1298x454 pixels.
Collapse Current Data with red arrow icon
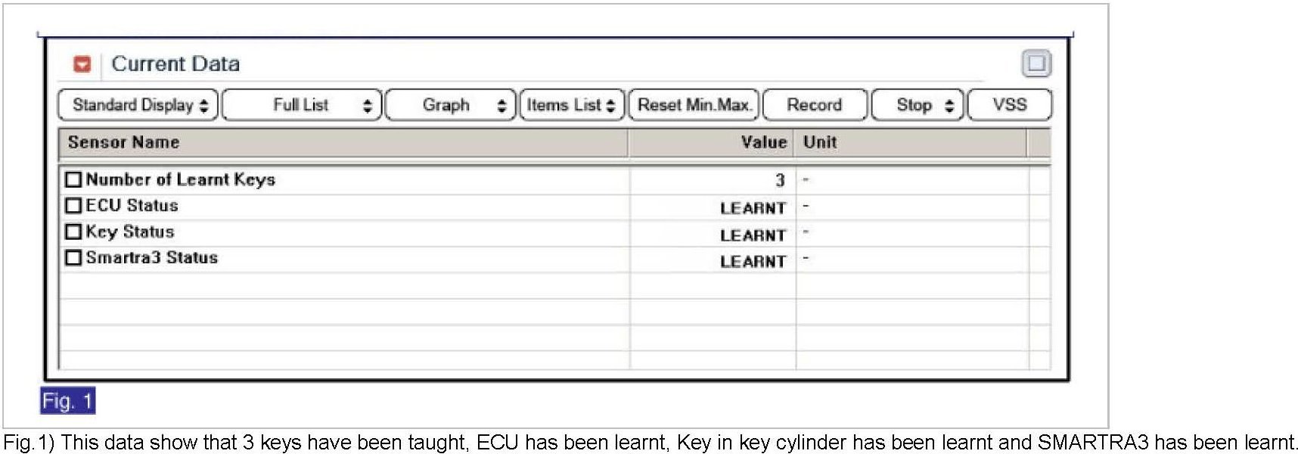coord(82,64)
